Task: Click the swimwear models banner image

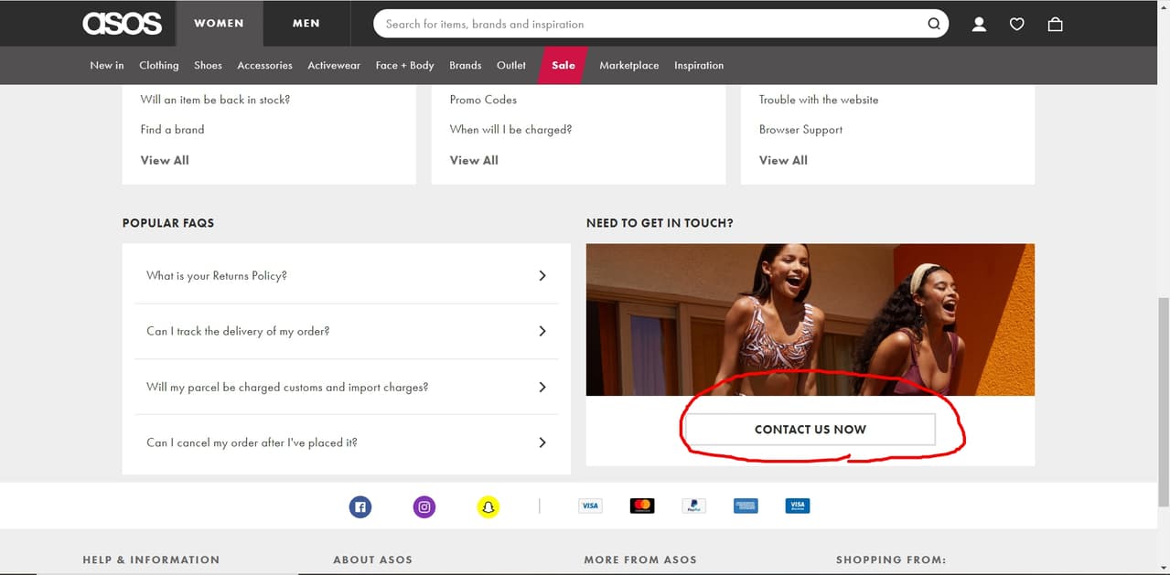Action: [810, 319]
